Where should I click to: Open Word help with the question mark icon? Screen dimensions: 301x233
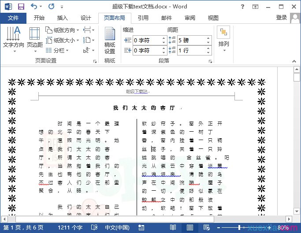coord(242,7)
